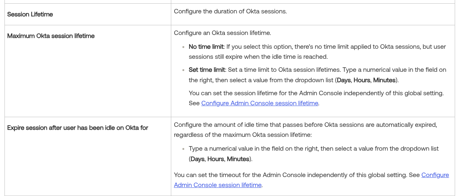Click bold "Minutes" in Set time limit bullet
The width and height of the screenshot is (464, 196).
pos(384,80)
